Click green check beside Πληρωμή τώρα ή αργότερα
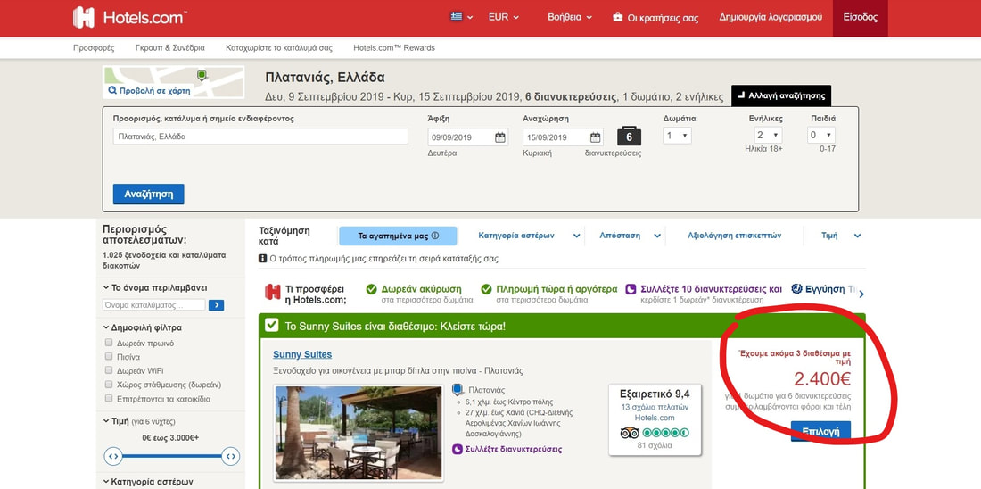981x489 pixels. coord(486,289)
